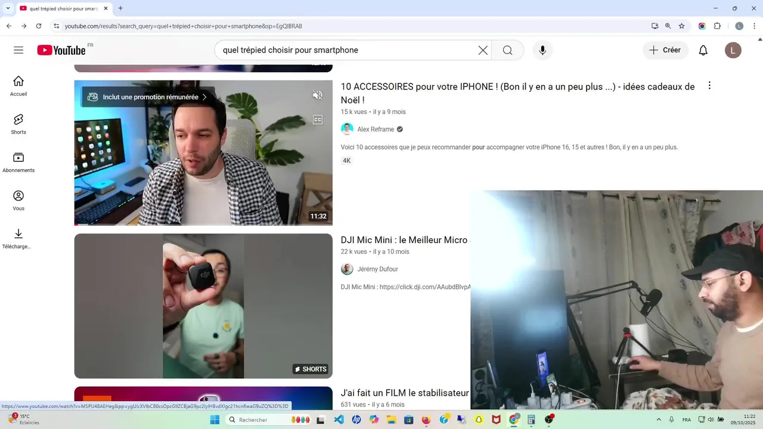Unmute the video preview speaker icon
The height and width of the screenshot is (429, 763).
318,95
